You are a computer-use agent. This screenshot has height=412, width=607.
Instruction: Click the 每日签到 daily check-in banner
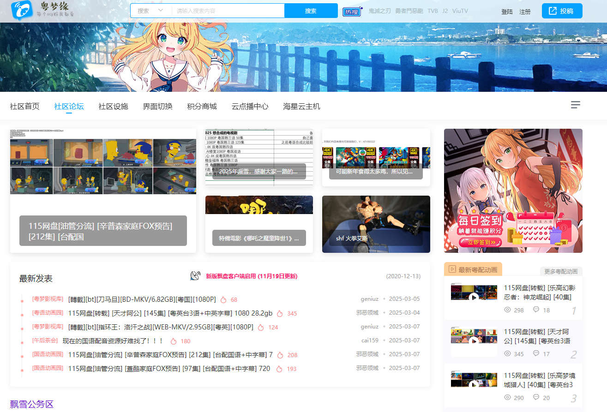(x=513, y=191)
